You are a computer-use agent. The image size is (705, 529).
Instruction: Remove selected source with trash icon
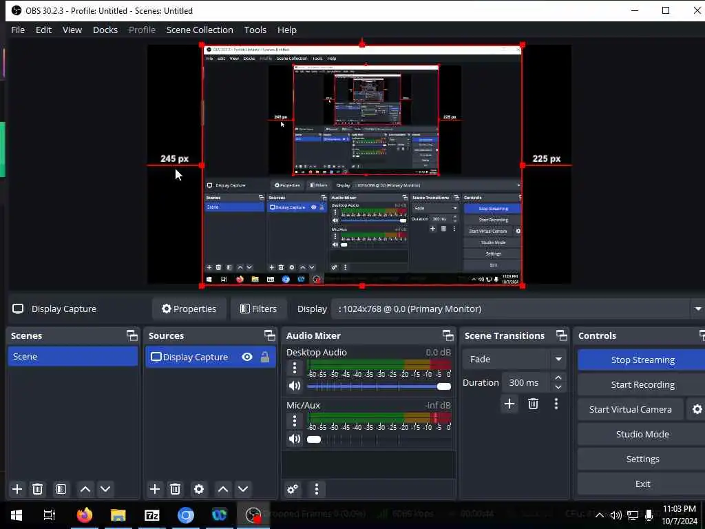[176, 489]
